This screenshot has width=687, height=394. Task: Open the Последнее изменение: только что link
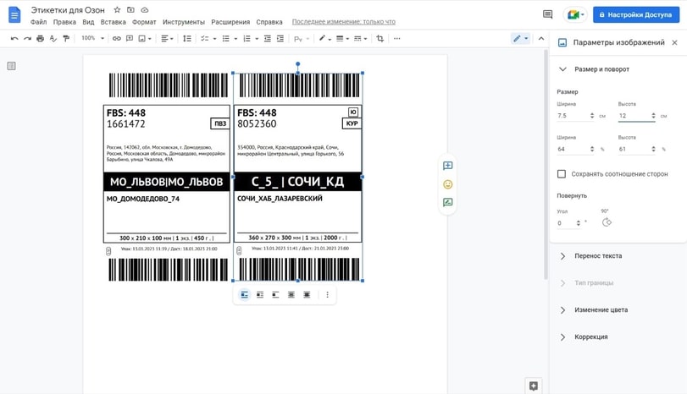[x=343, y=22]
